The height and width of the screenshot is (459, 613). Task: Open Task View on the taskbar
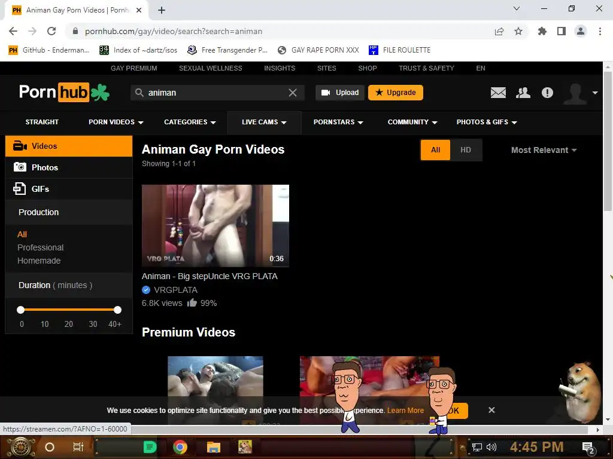(78, 447)
